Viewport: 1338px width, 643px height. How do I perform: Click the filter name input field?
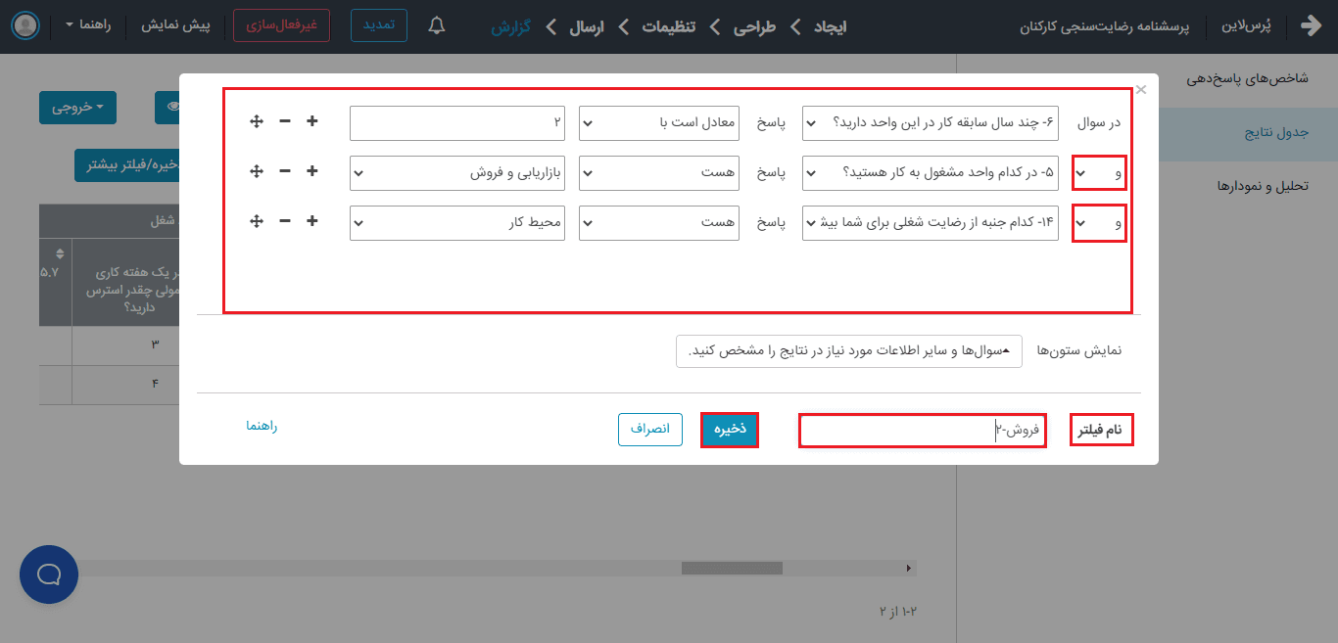(922, 431)
